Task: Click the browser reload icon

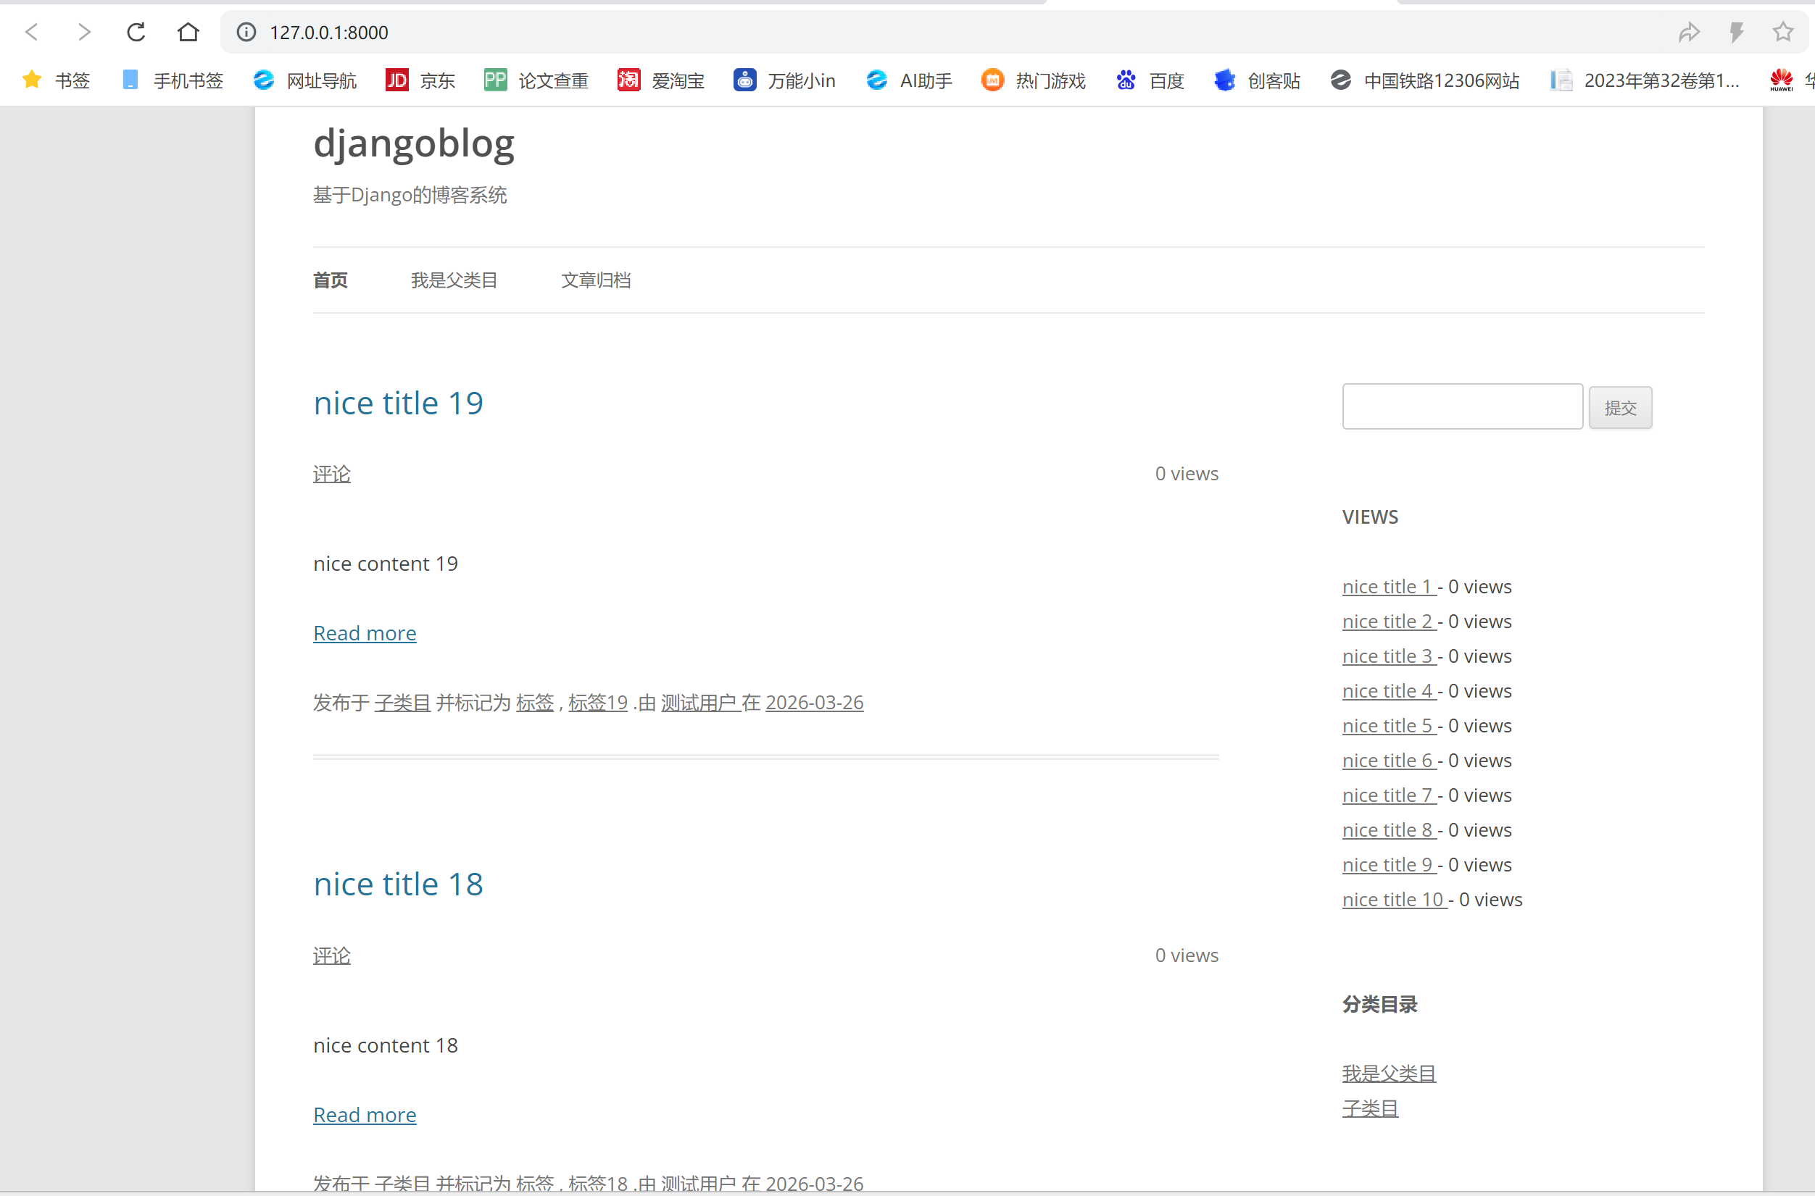Action: coord(136,32)
